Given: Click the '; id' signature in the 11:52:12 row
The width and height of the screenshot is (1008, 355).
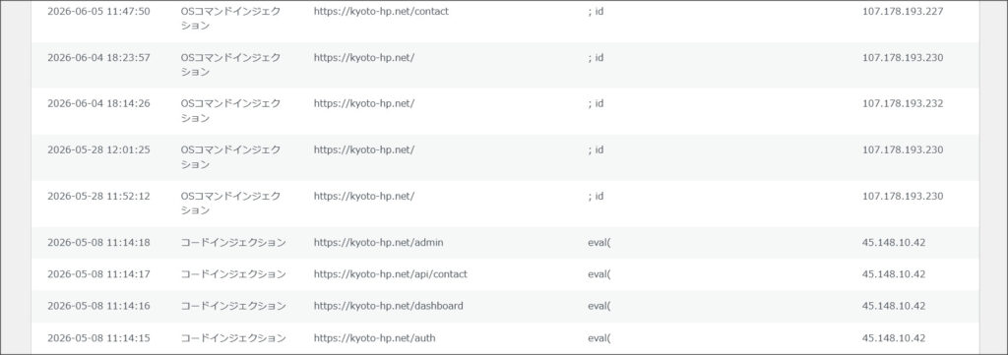Looking at the screenshot, I should point(596,196).
